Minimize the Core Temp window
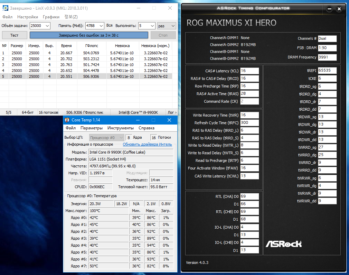This screenshot has height=275, width=349. [x=138, y=120]
